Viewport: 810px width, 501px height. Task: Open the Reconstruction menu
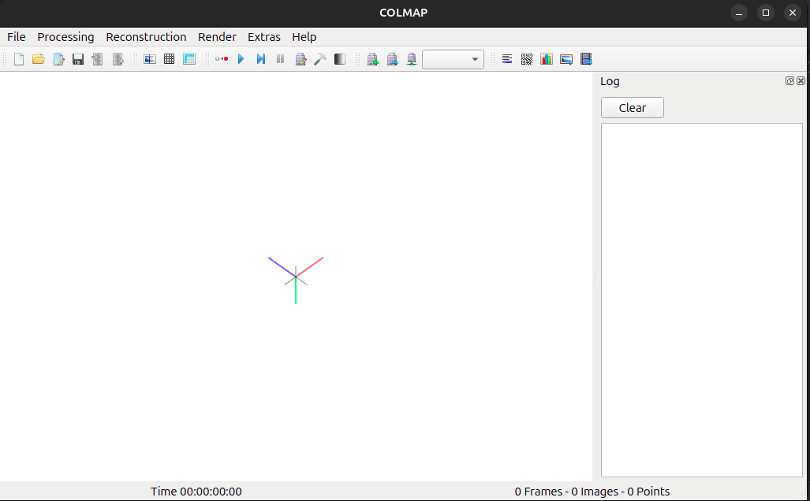146,37
